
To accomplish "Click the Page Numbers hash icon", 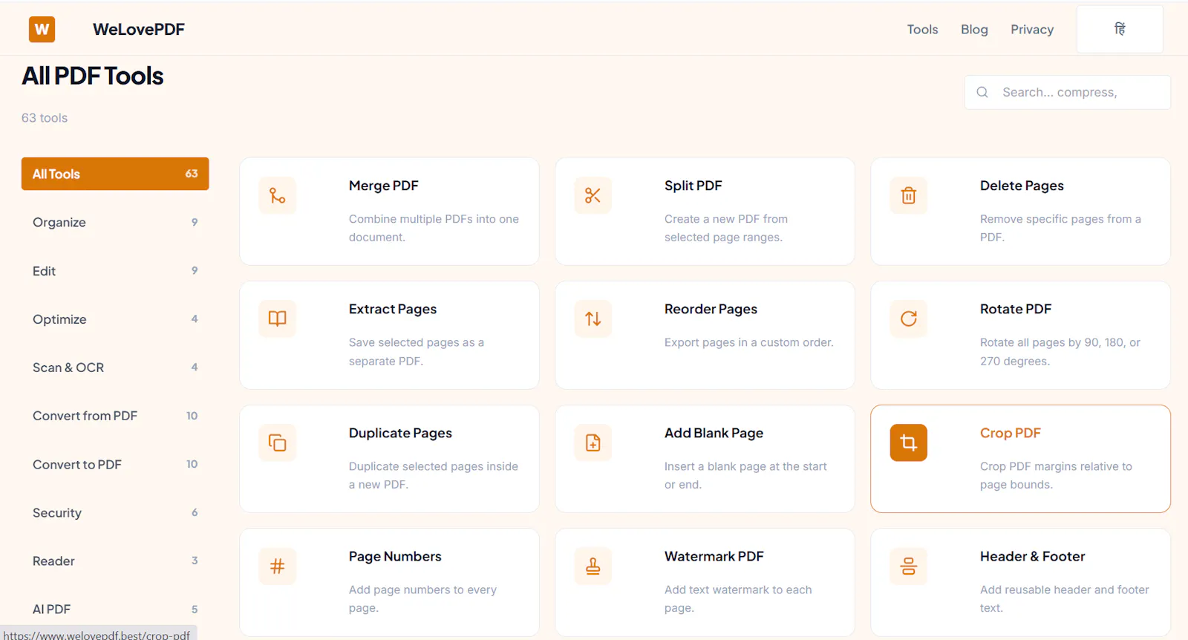I will (x=278, y=566).
